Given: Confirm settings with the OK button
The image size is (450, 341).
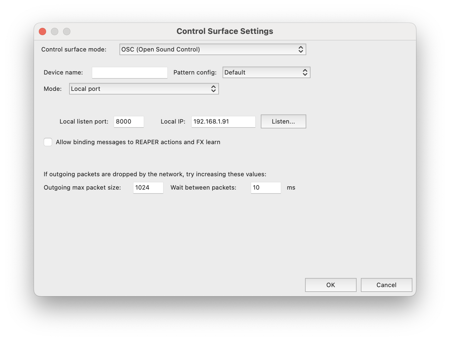Looking at the screenshot, I should (x=331, y=285).
